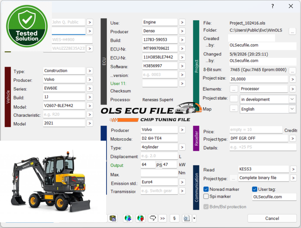This screenshot has width=301, height=228.
Task: Click the clipboard paste icon in bottom toolbar
Action: tap(113, 218)
